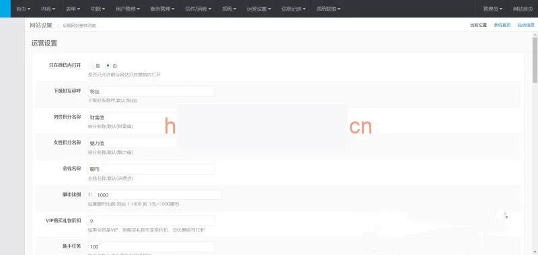
Task: Focus the VIP购买礼物折扣 input
Action: coord(151,221)
